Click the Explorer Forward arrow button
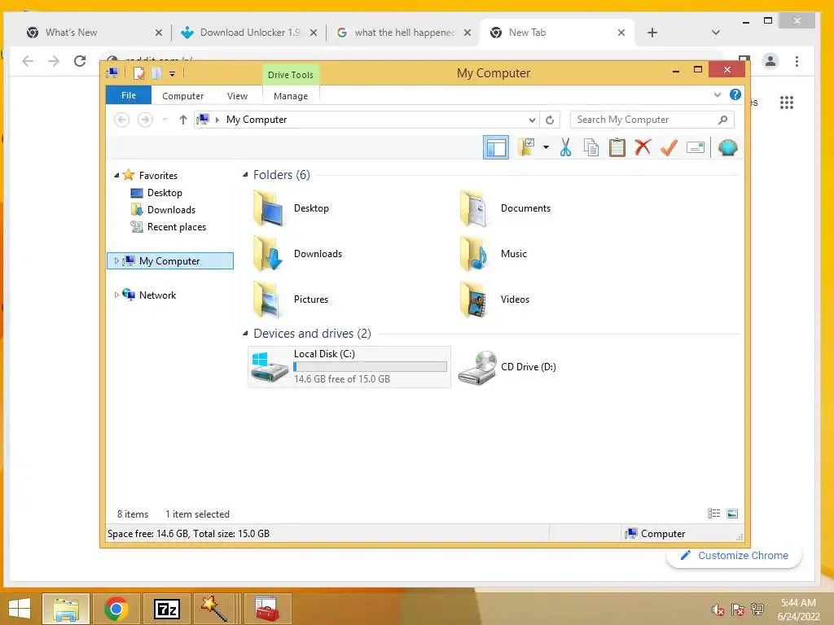 click(145, 120)
